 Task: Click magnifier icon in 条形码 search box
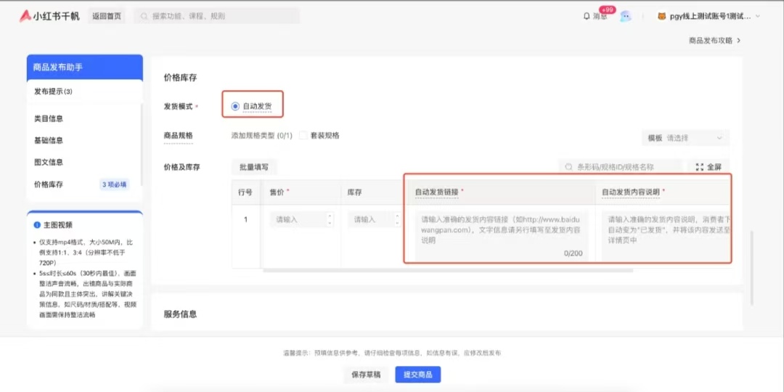568,167
